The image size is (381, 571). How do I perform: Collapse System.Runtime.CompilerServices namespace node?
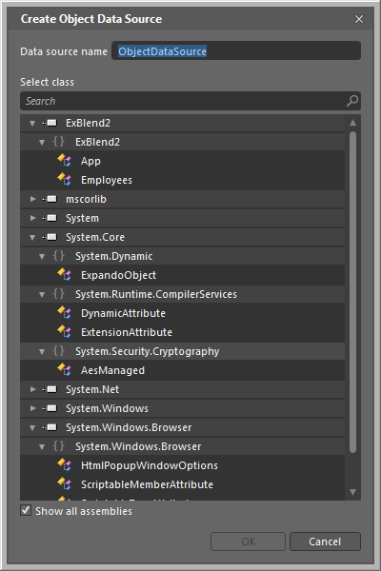[42, 295]
